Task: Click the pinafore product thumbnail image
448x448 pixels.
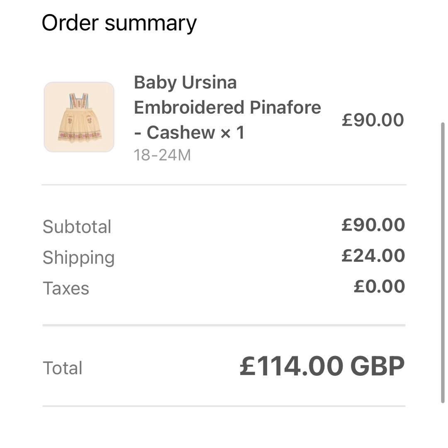Action: [79, 117]
